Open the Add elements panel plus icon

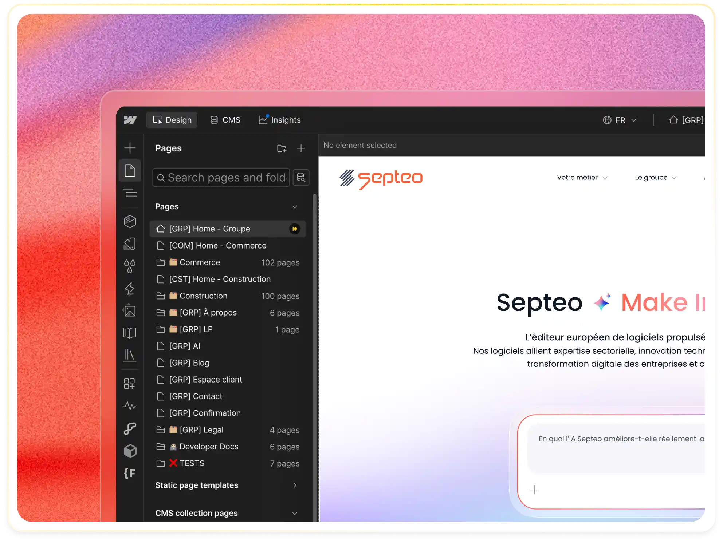point(130,148)
